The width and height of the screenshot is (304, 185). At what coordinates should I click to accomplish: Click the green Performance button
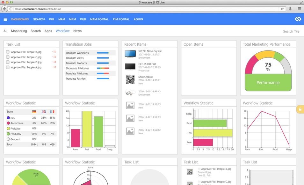click(x=268, y=83)
